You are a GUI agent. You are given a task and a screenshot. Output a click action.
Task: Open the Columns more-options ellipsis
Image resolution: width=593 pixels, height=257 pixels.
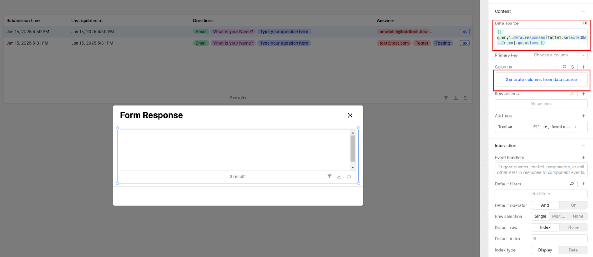556,67
